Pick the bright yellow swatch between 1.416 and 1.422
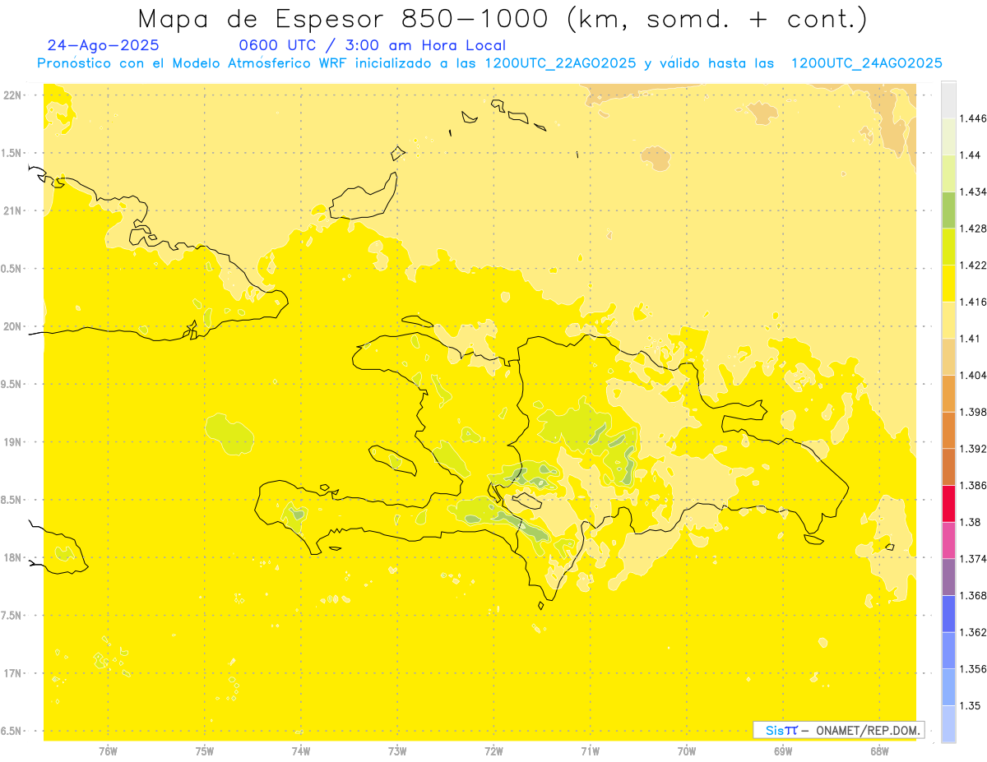Image resolution: width=987 pixels, height=762 pixels. [948, 284]
